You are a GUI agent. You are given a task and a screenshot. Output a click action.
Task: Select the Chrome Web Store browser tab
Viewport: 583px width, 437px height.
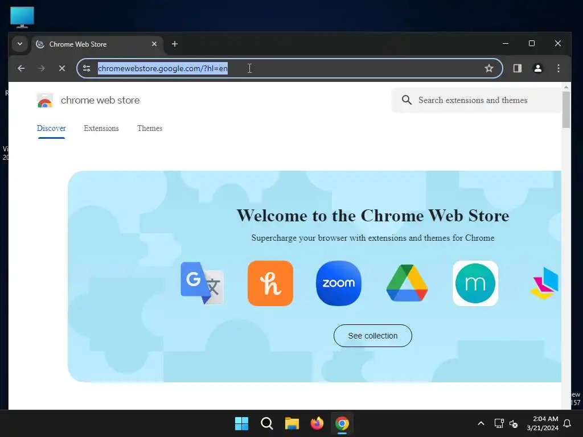[x=97, y=44]
